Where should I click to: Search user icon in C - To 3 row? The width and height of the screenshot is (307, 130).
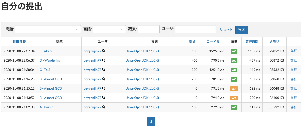pyautogui.click(x=104, y=70)
